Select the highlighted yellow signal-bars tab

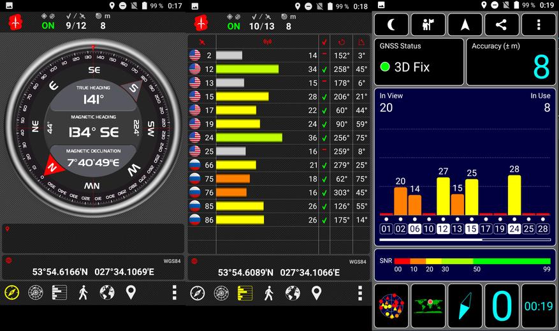[245, 293]
